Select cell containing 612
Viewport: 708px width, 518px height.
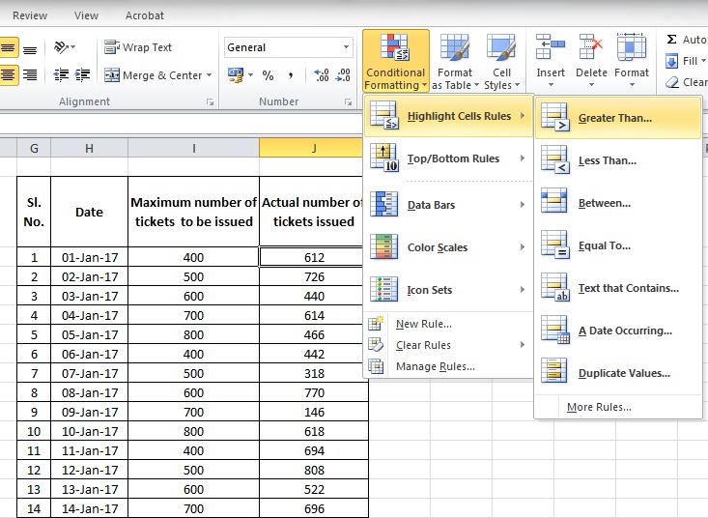[313, 257]
